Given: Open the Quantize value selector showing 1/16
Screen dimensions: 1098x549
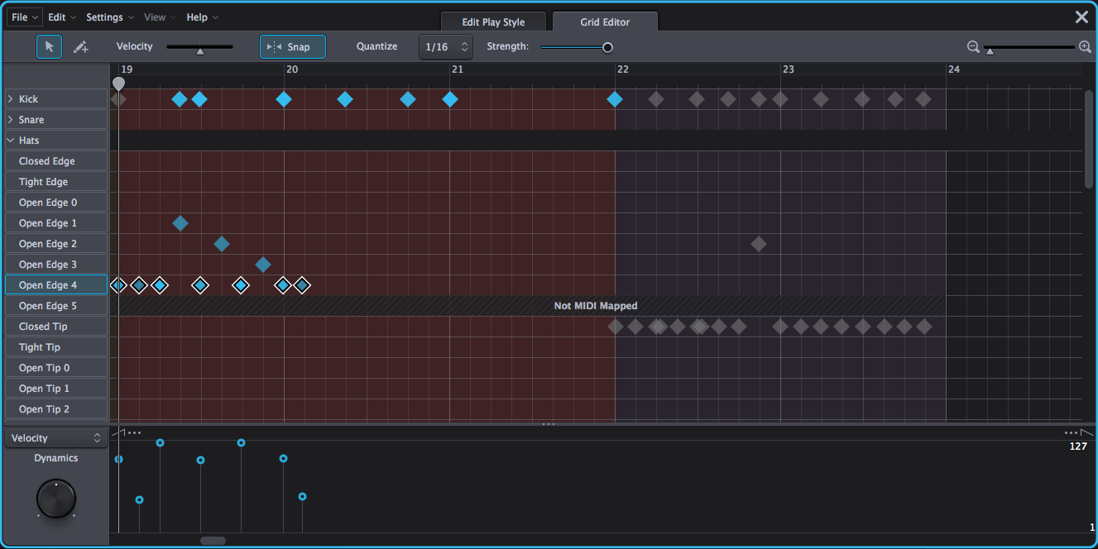Looking at the screenshot, I should point(445,46).
